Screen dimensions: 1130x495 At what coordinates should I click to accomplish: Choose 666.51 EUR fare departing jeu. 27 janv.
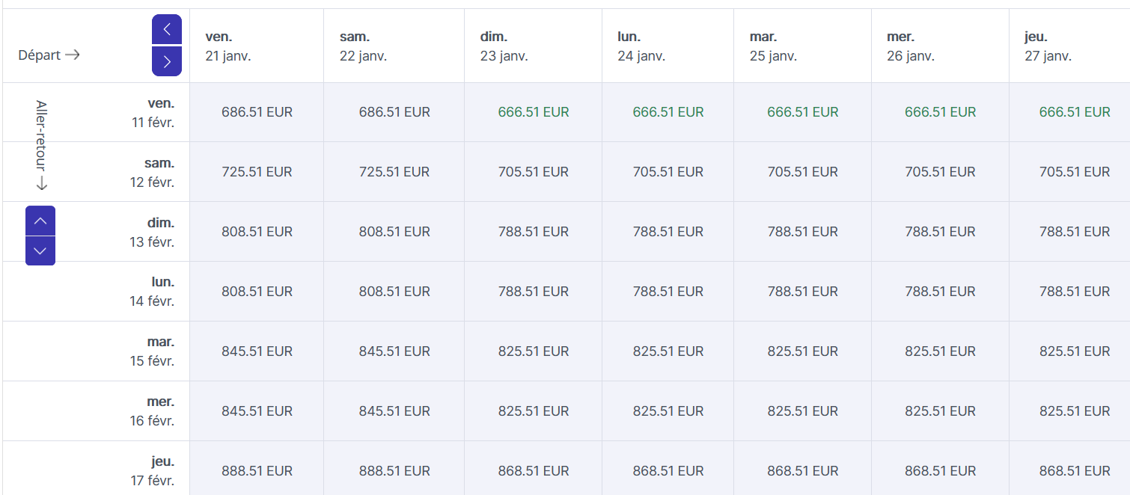click(1075, 112)
